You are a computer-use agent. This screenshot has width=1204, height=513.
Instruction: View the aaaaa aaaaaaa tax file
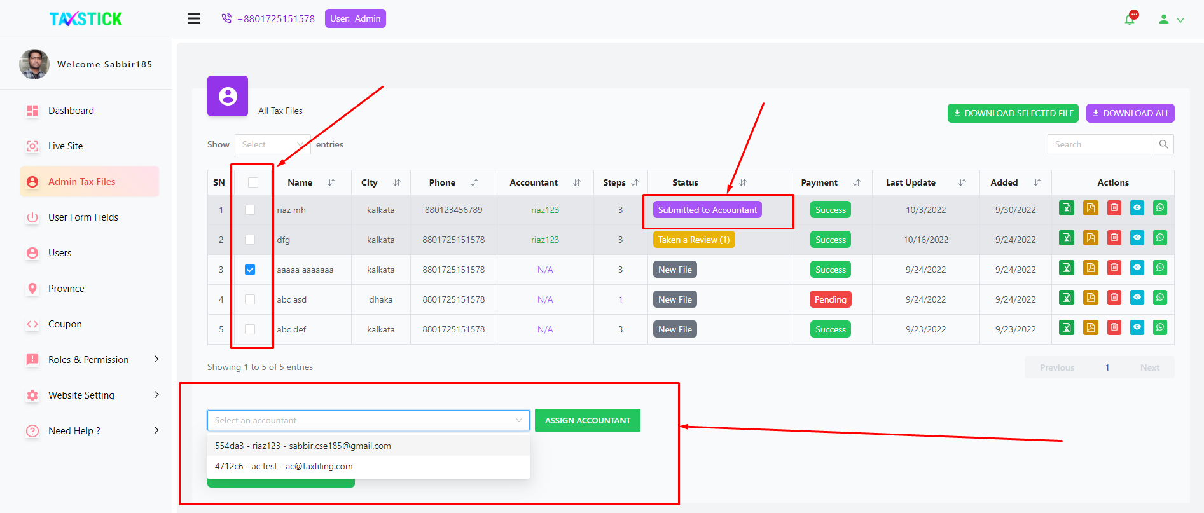(1137, 268)
